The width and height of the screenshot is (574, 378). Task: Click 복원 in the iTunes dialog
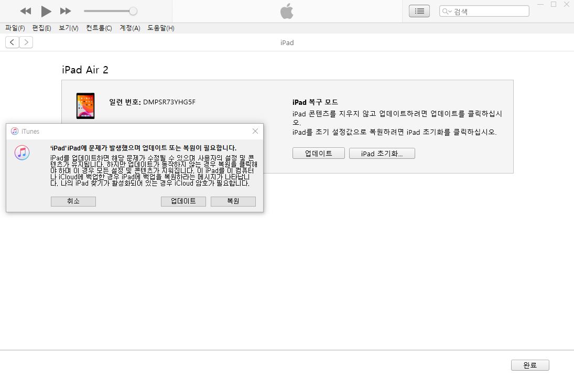point(233,201)
